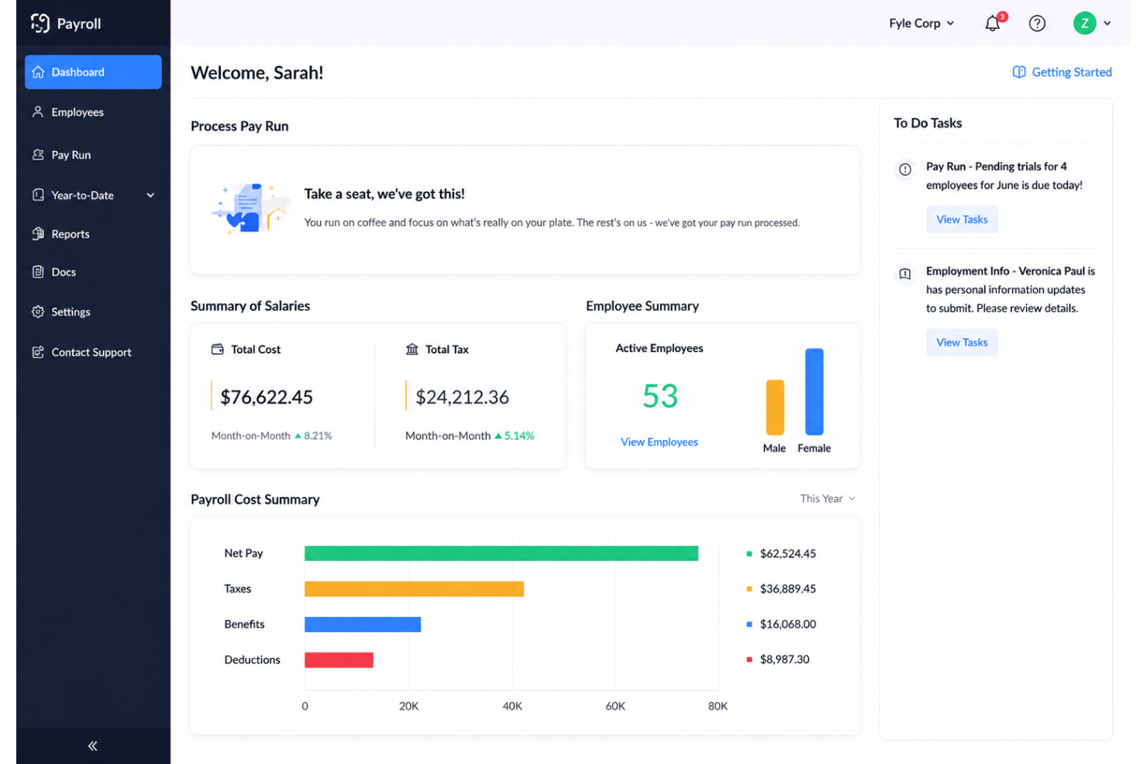Click View Tasks for Pay Run
Viewport: 1147px width, 764px height.
click(x=962, y=219)
